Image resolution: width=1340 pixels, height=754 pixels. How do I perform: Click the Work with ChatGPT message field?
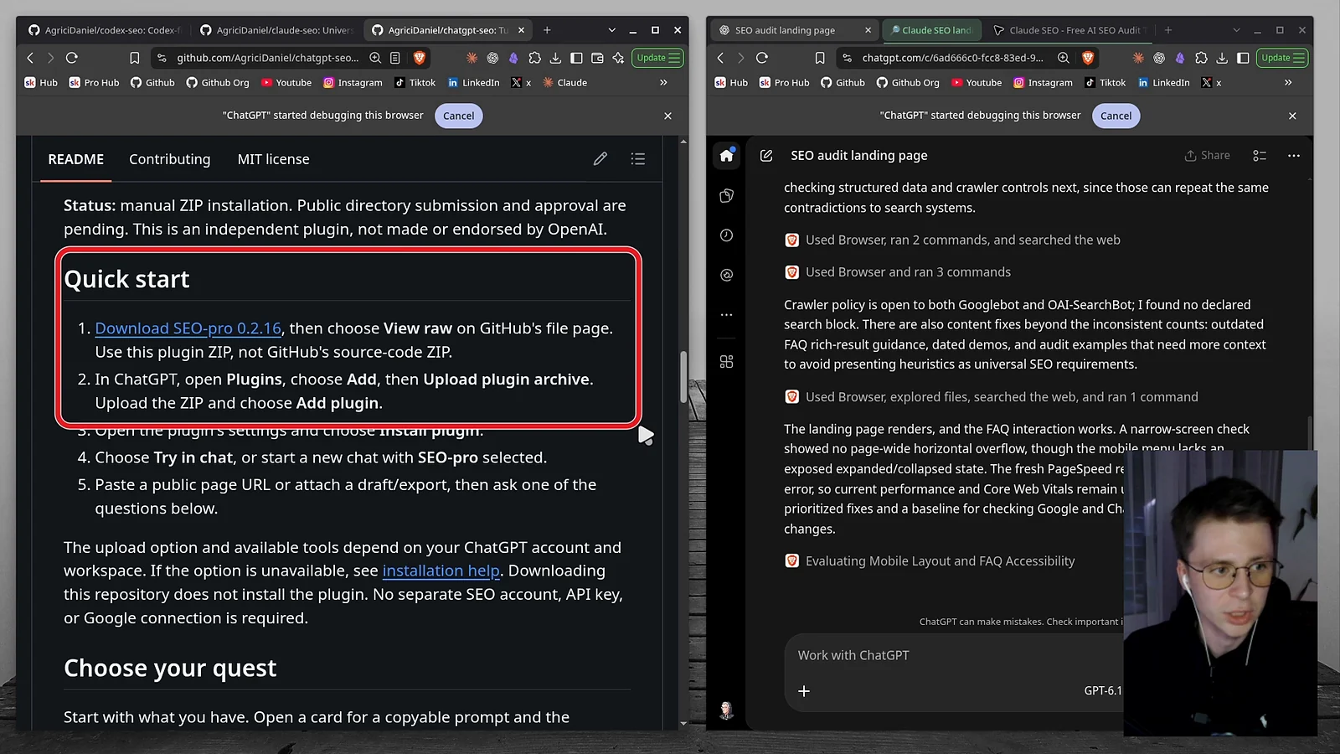955,655
